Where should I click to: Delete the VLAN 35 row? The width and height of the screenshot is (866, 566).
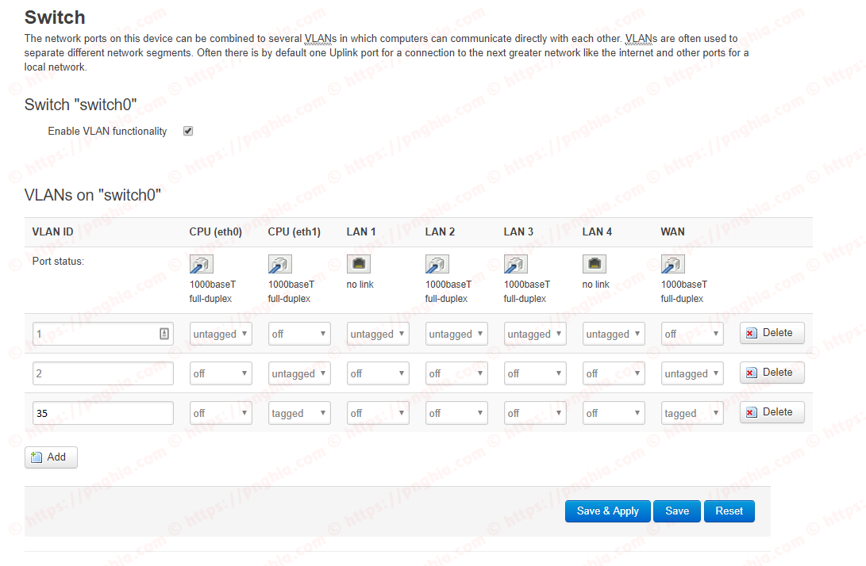[772, 412]
